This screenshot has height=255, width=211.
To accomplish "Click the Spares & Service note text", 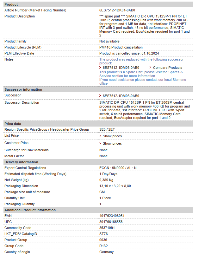I will pos(141,74).
